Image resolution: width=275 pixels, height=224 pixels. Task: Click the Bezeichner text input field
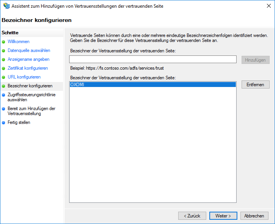click(x=152, y=59)
